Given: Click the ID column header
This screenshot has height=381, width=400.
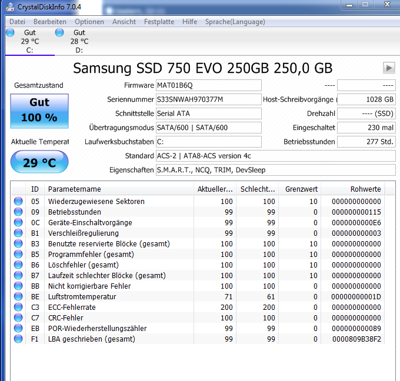Looking at the screenshot, I should pyautogui.click(x=35, y=189).
